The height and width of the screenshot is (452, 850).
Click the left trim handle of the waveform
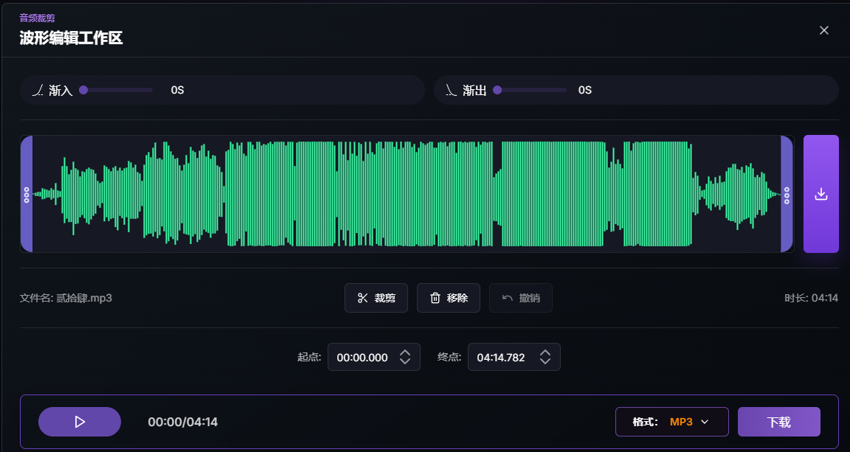point(27,194)
